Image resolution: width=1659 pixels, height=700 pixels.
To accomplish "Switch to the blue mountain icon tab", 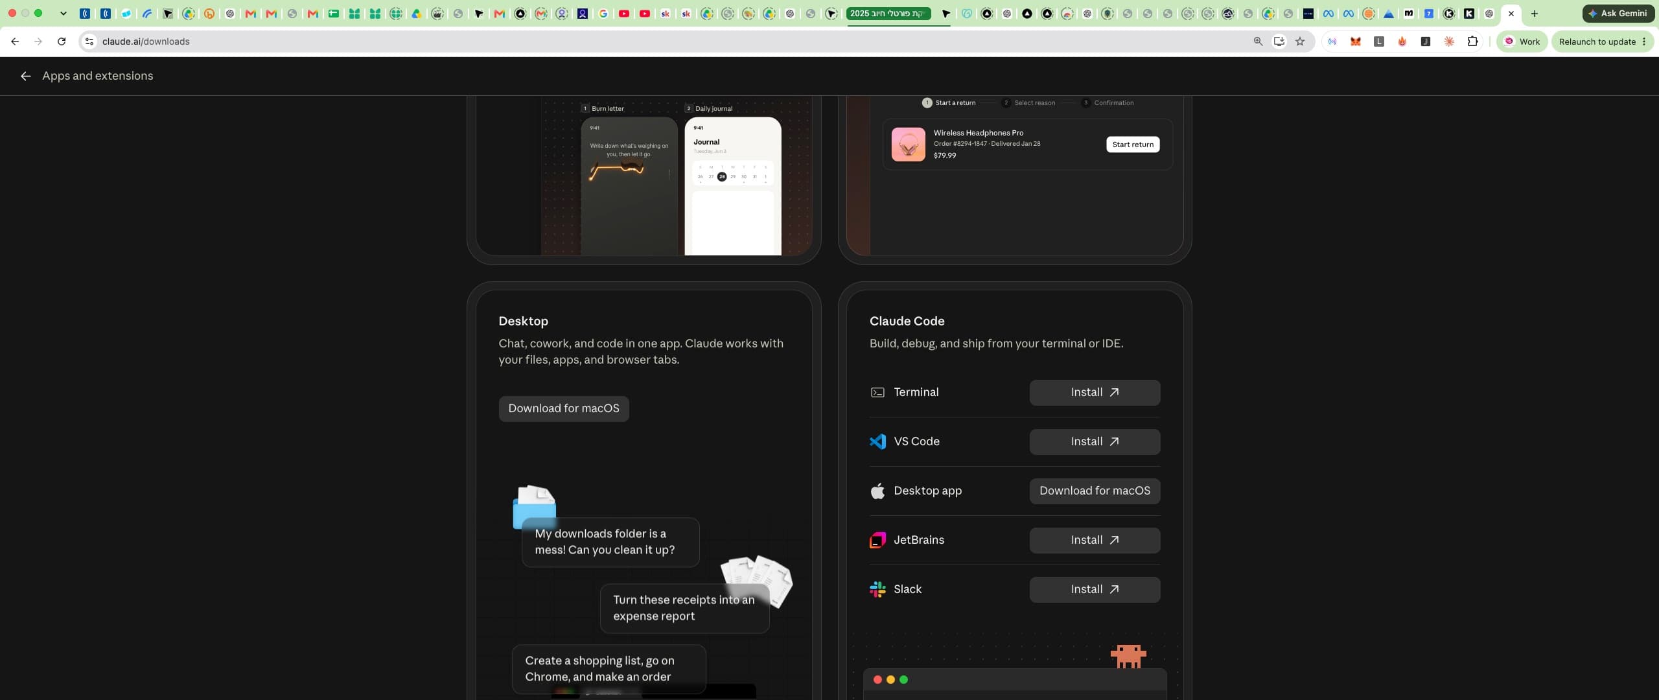I will tap(1388, 14).
